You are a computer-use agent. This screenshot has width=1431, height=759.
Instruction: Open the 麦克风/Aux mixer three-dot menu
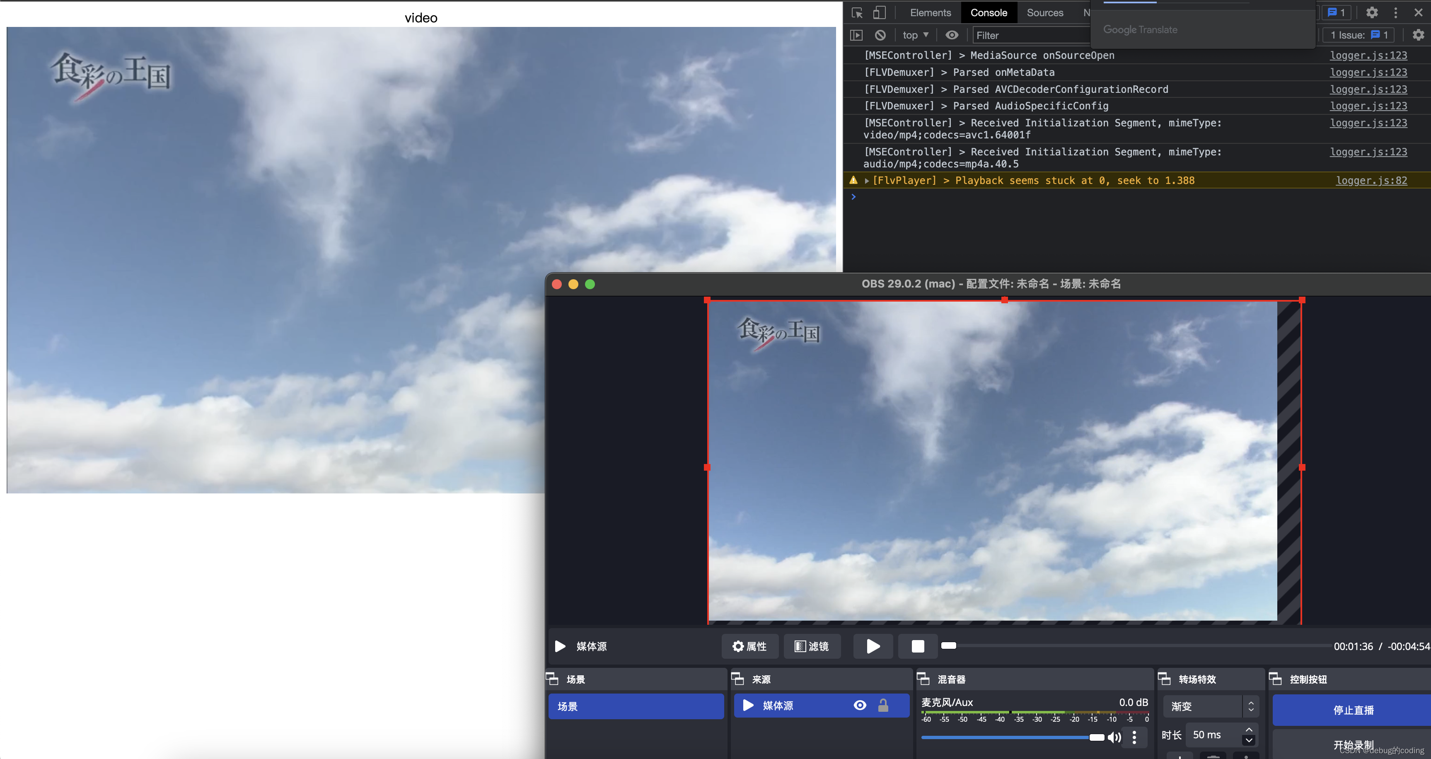point(1134,737)
